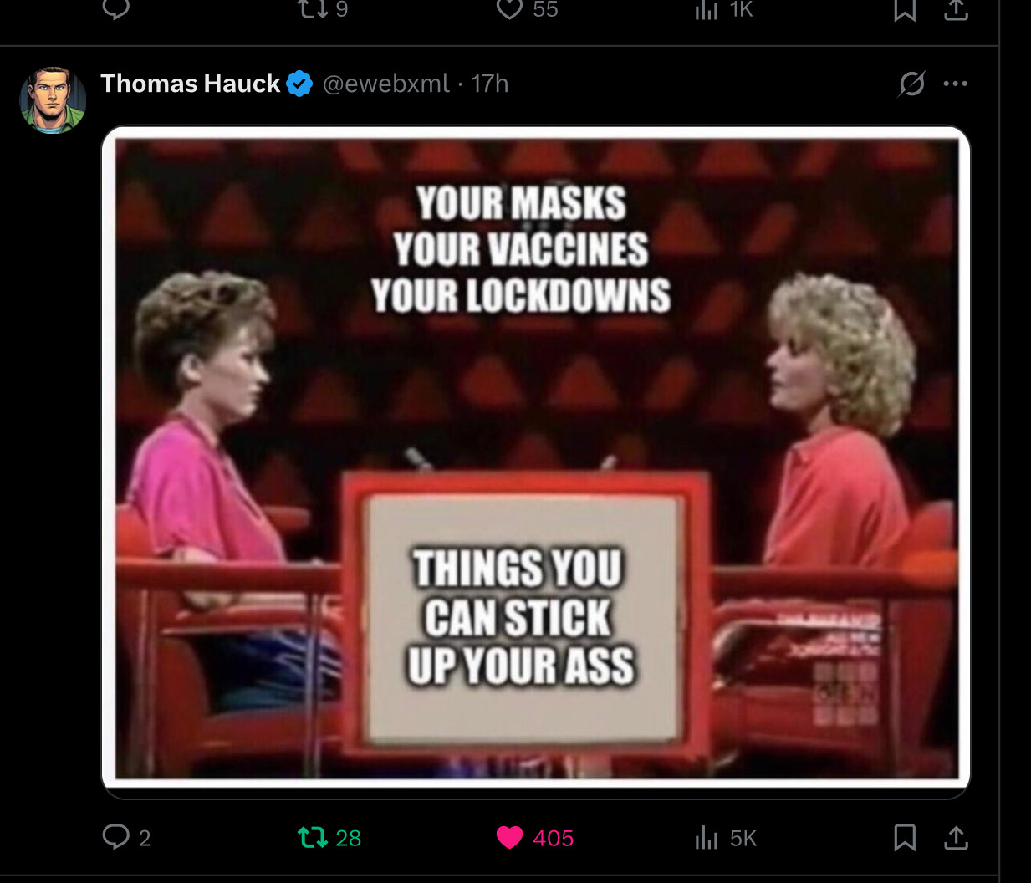Share the upper post
The height and width of the screenshot is (883, 1031).
click(x=956, y=9)
